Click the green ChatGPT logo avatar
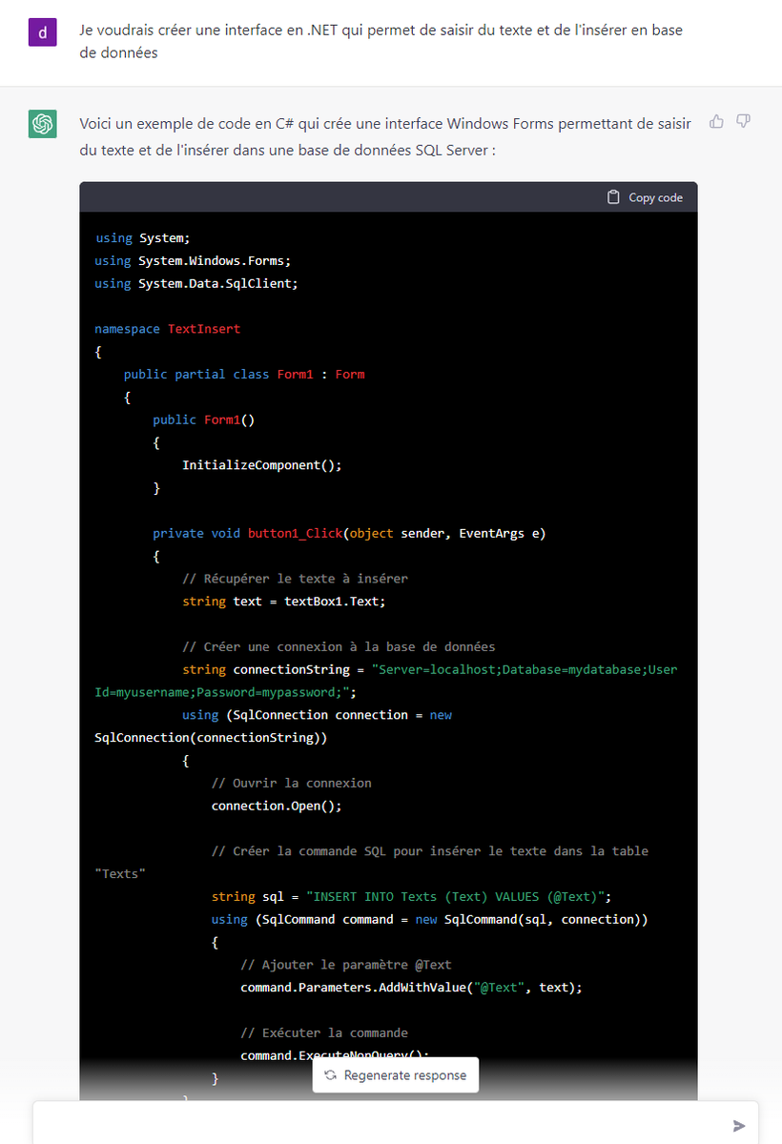782x1144 pixels. [x=42, y=124]
